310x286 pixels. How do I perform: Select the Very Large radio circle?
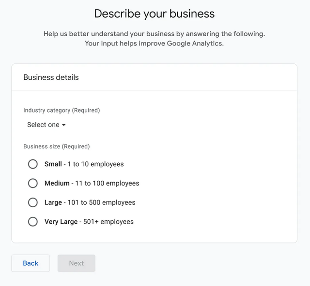point(33,222)
